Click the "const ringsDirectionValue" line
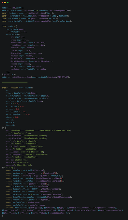Screen dimensions: 128x220 [x=35, y=181]
